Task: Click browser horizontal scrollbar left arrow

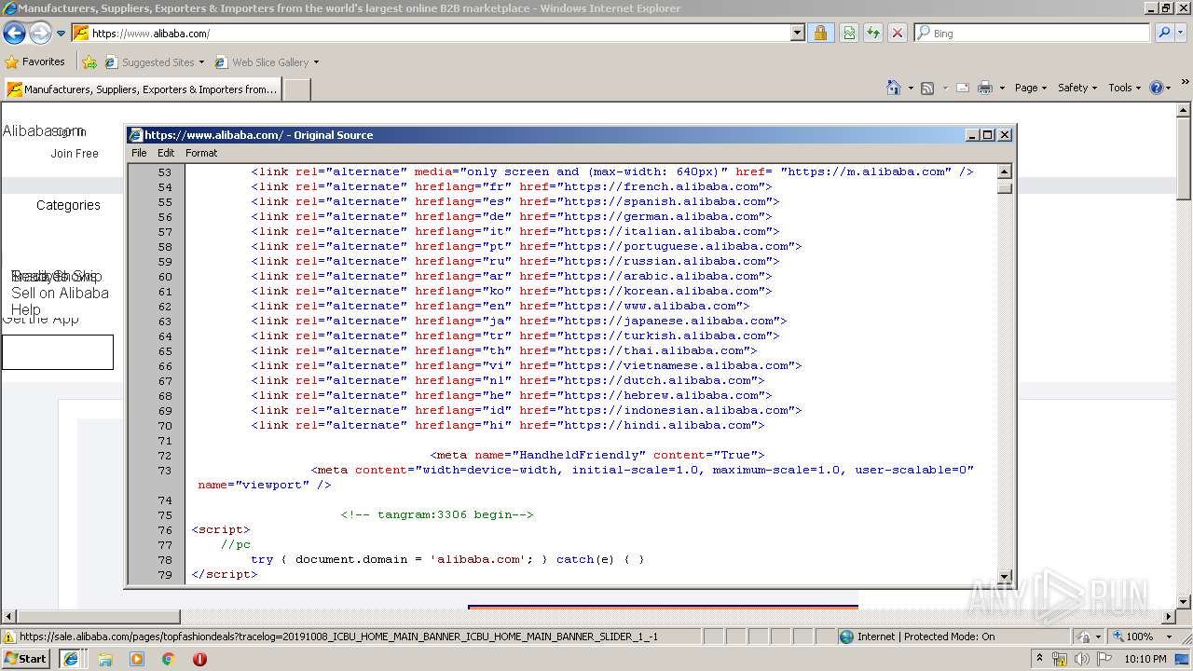Action: (8, 617)
